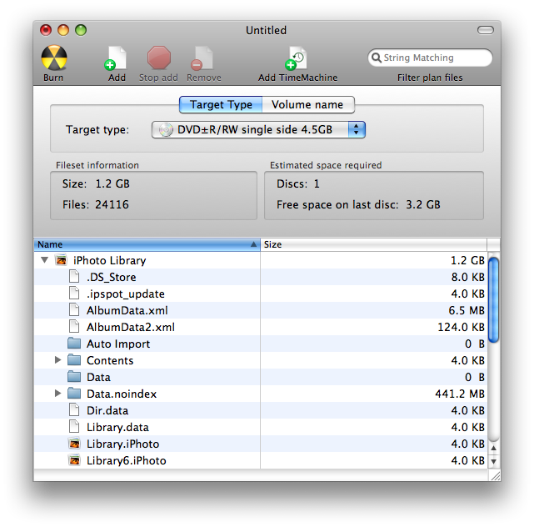This screenshot has height=527, width=534.
Task: Select the Auto Import folder name
Action: pos(118,344)
